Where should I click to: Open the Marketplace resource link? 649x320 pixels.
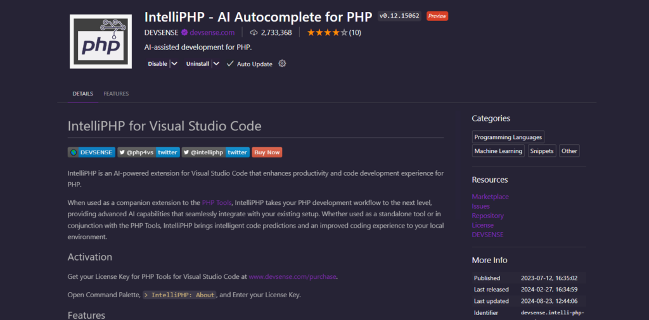(x=490, y=197)
